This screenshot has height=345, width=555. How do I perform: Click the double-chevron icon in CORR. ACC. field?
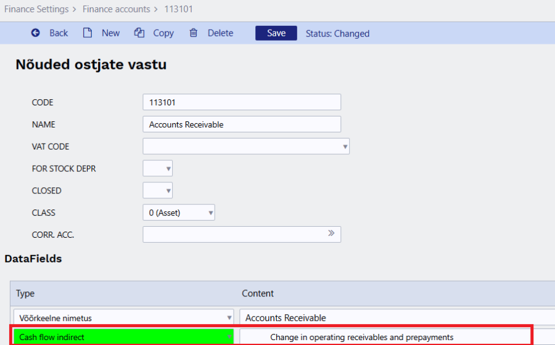coord(331,233)
